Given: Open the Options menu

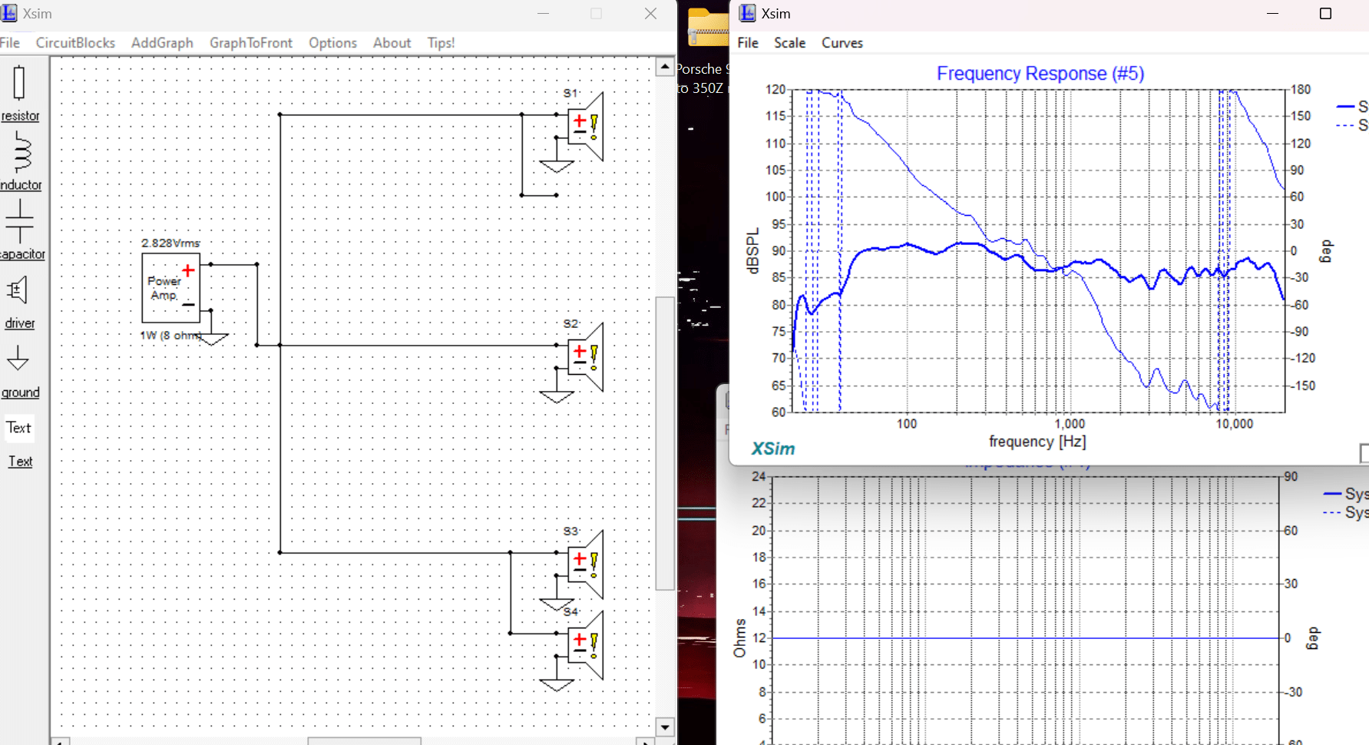Looking at the screenshot, I should (332, 43).
